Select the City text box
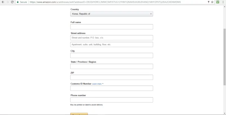Screen dimensions: 226x115 [112, 56]
